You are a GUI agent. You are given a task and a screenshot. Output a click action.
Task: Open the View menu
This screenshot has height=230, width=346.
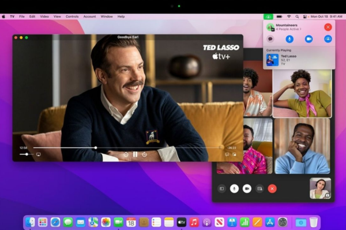(57, 17)
